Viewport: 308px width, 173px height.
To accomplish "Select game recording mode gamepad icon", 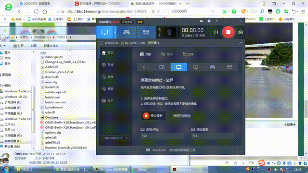I will pyautogui.click(x=126, y=32).
